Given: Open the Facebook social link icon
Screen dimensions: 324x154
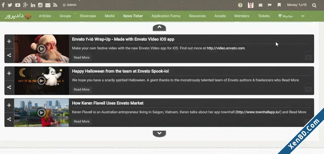Looking at the screenshot, I should pos(3,5).
